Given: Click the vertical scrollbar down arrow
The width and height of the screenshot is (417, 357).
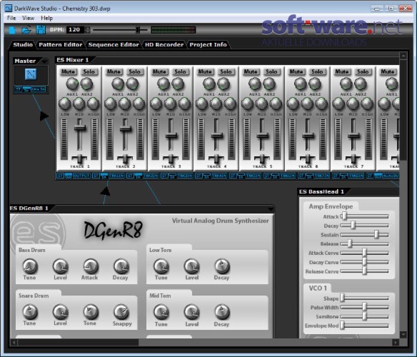Looking at the screenshot, I should point(403,334).
